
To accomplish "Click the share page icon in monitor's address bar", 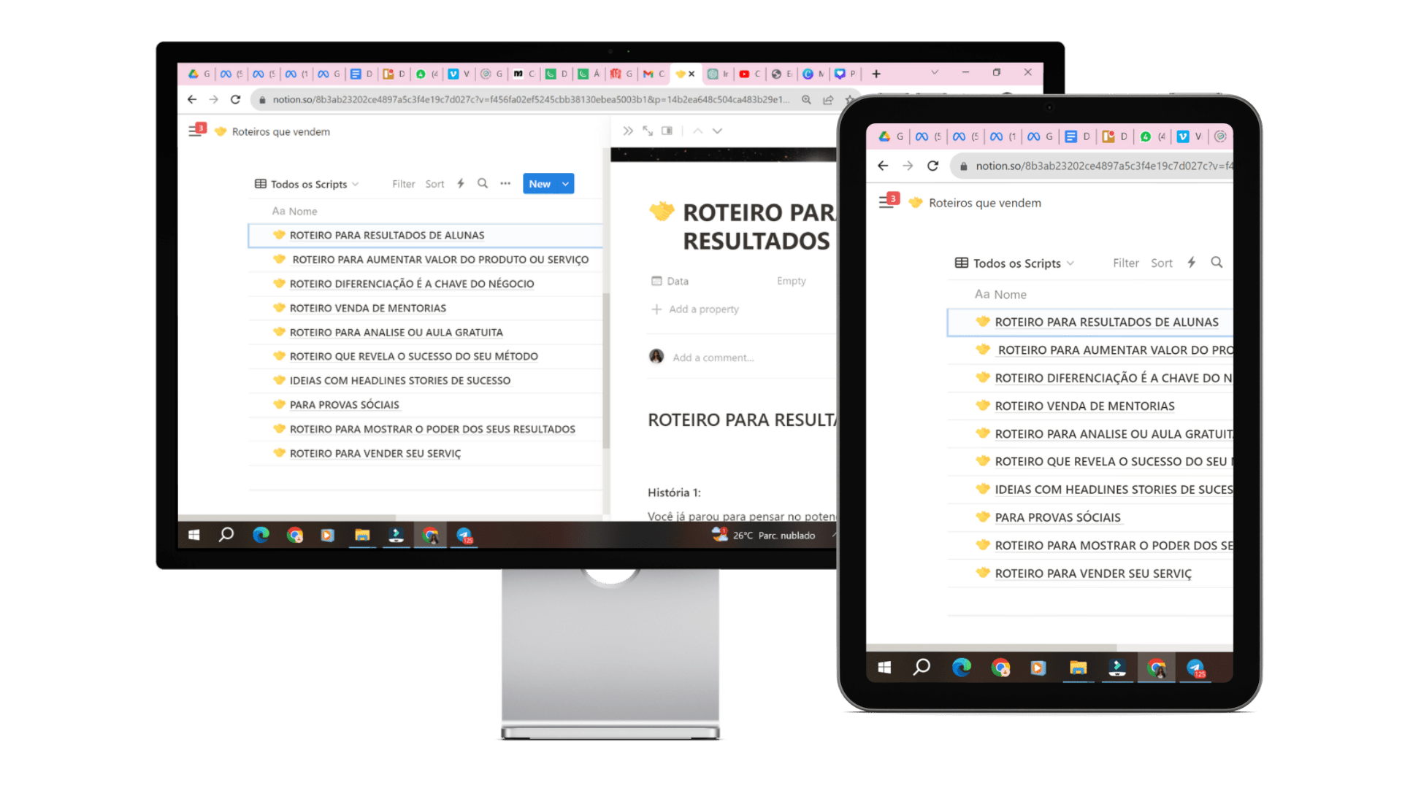I will point(828,100).
